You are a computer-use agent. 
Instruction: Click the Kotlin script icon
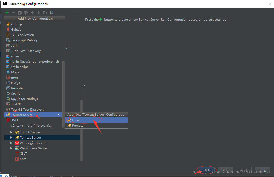(8, 67)
